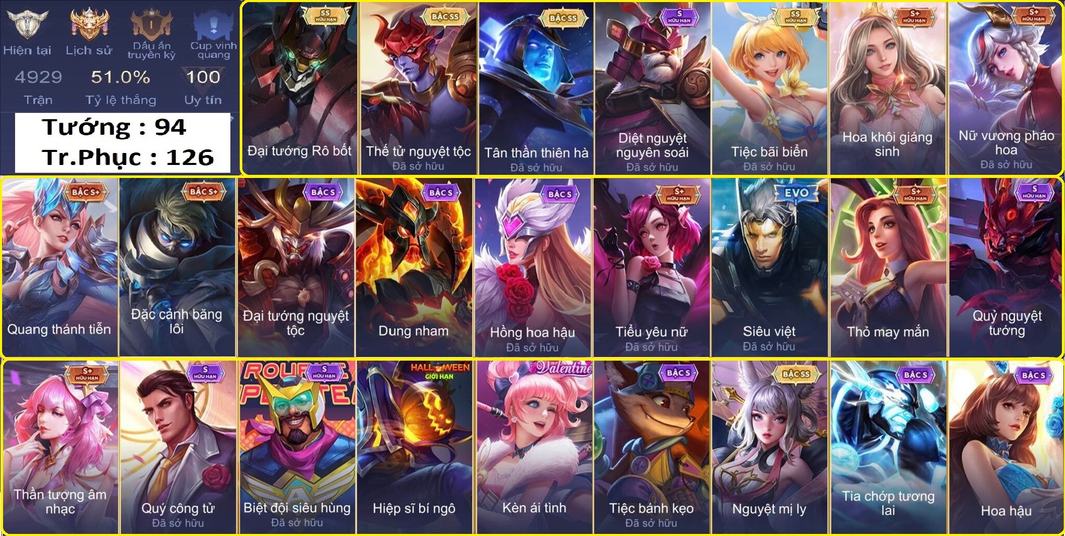Viewport: 1065px width, 536px height.
Task: Select the Hiện tại rank icon
Action: click(26, 24)
